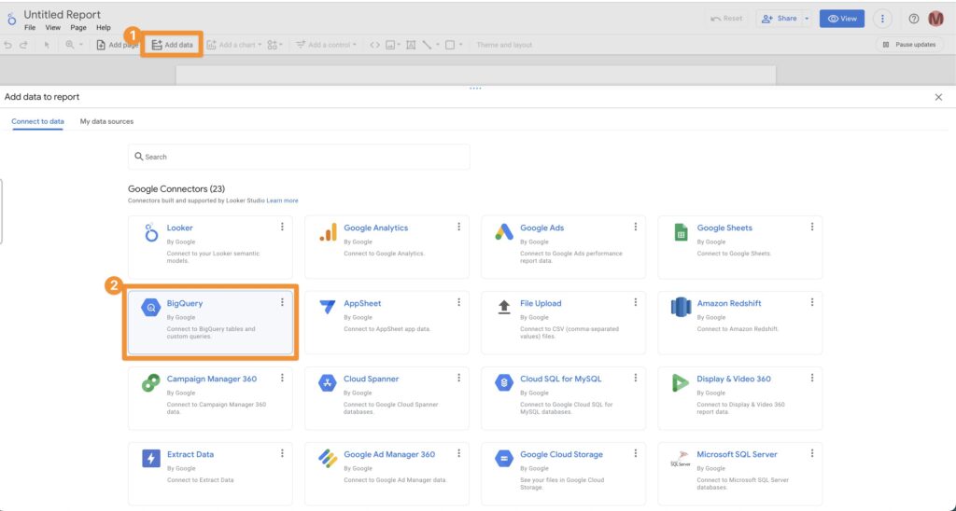Select the Google Ads connector
Image resolution: width=956 pixels, height=511 pixels.
tap(563, 247)
